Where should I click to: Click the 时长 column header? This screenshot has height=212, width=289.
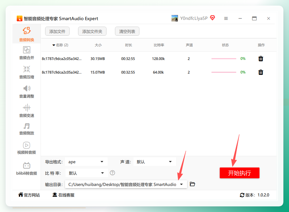coord(129,45)
